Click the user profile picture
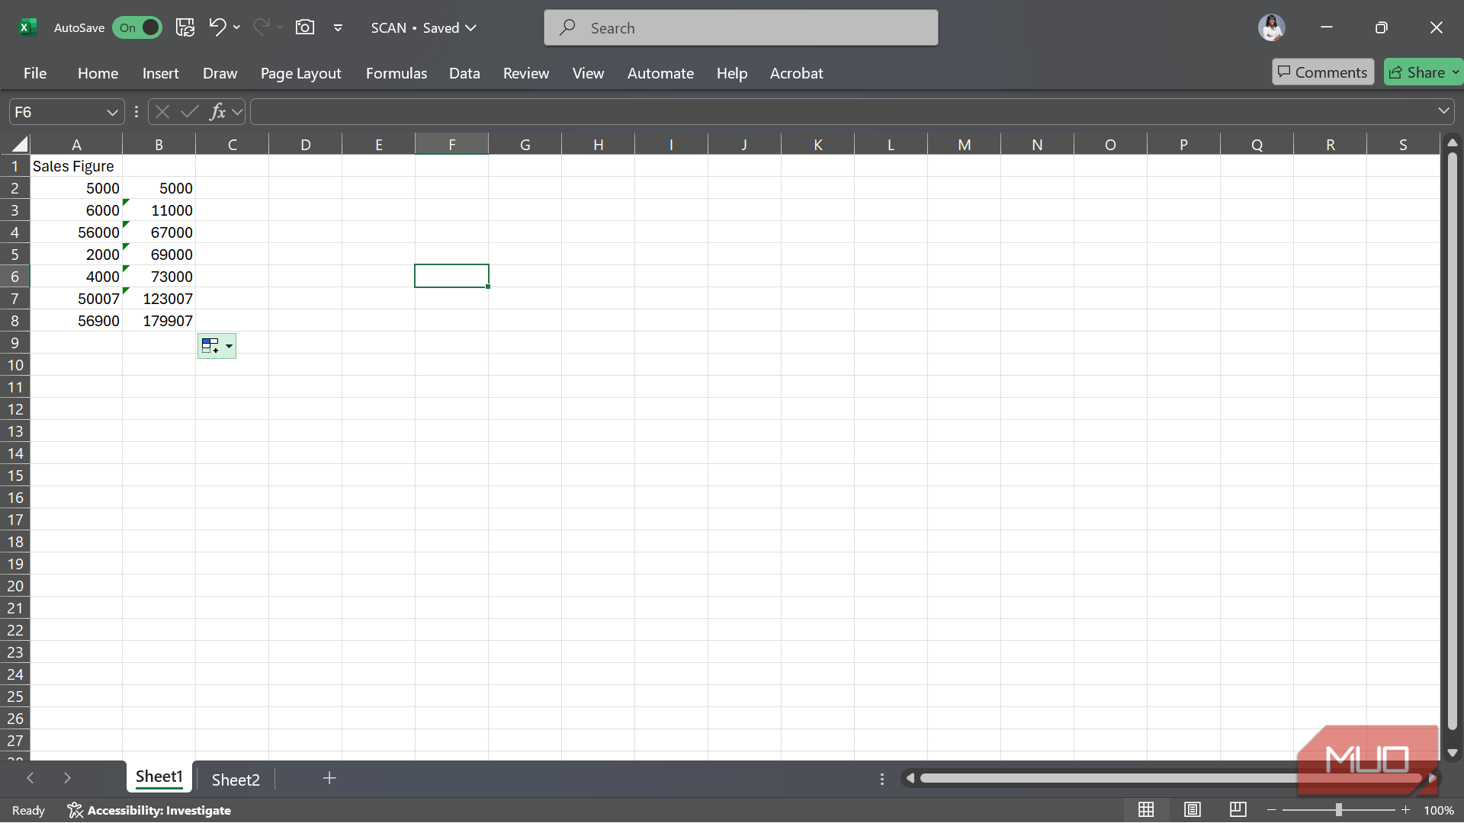 (1271, 27)
